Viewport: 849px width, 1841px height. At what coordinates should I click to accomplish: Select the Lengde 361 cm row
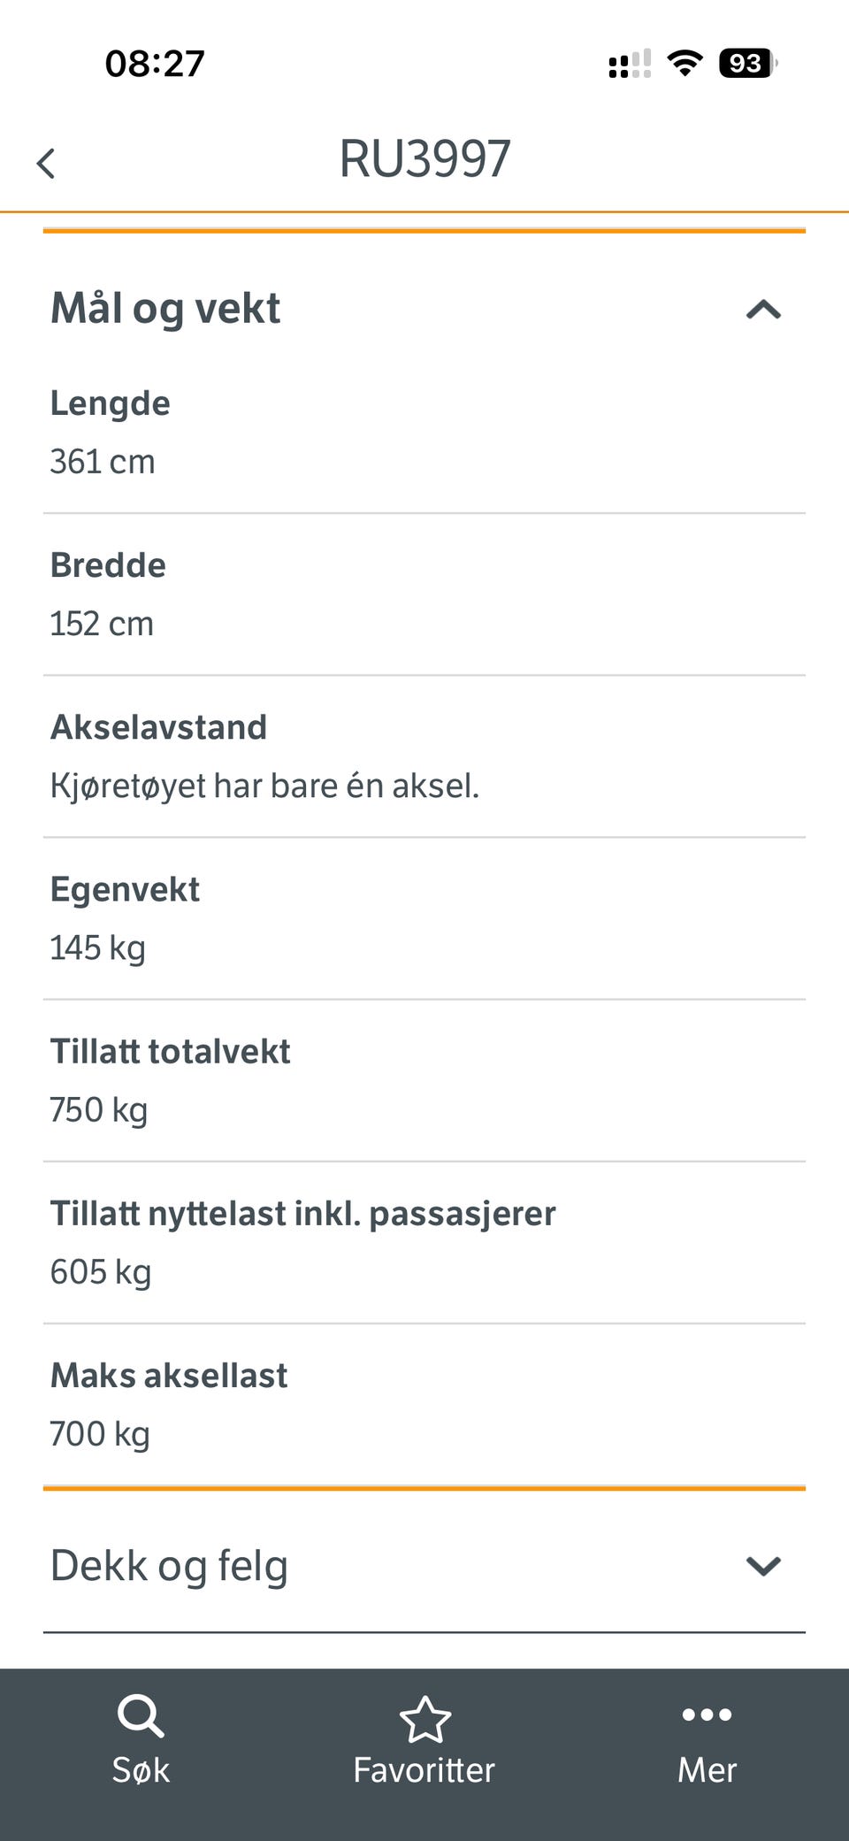pos(424,433)
